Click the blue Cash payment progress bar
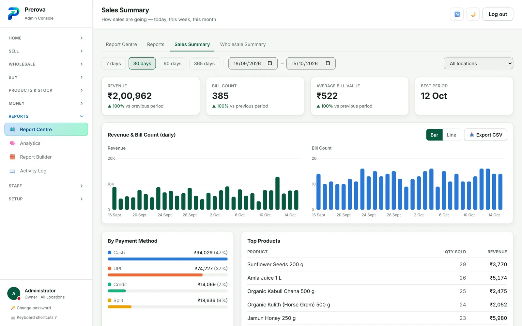 [x=168, y=259]
